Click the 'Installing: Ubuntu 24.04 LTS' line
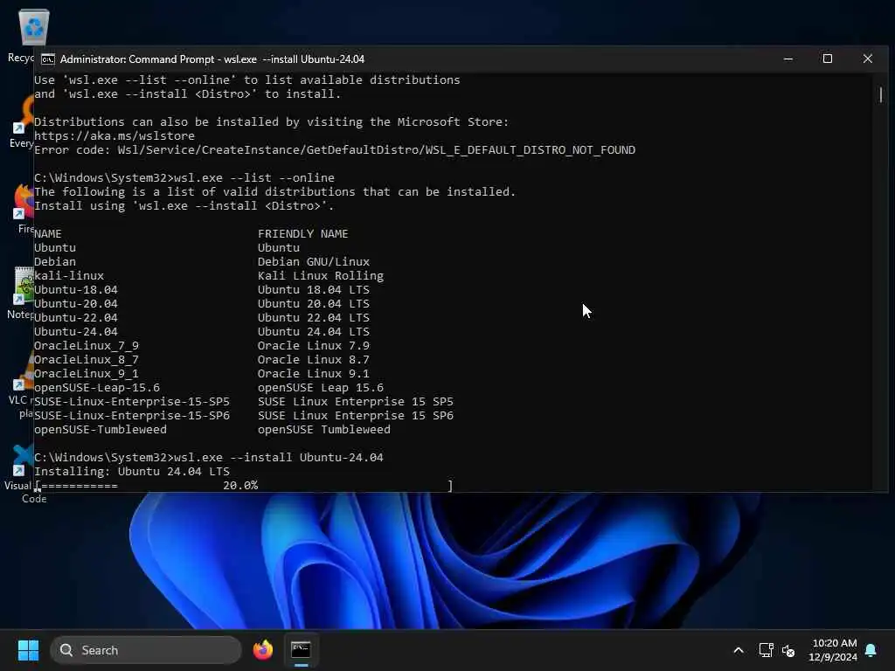895x671 pixels. click(x=132, y=471)
